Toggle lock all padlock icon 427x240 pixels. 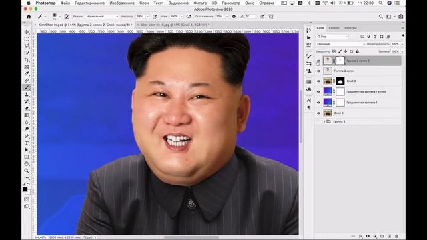tap(357, 51)
